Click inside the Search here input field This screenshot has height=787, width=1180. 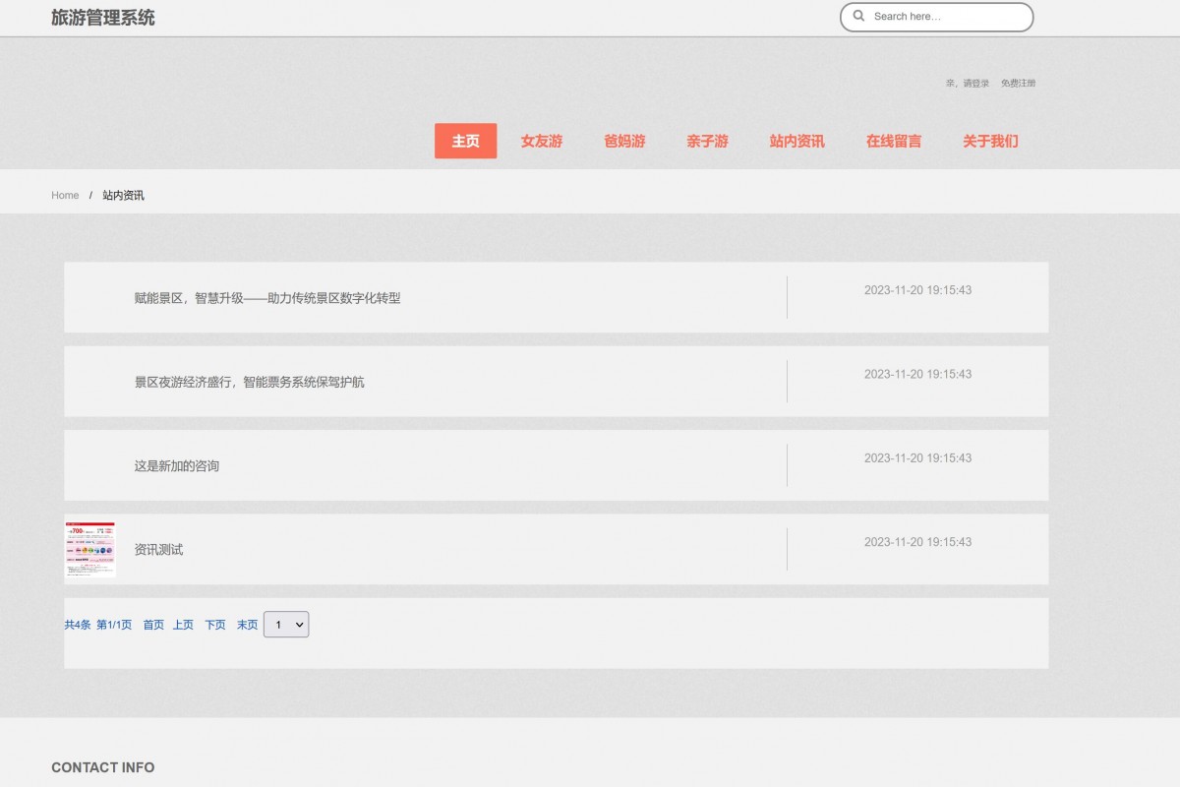pos(944,16)
